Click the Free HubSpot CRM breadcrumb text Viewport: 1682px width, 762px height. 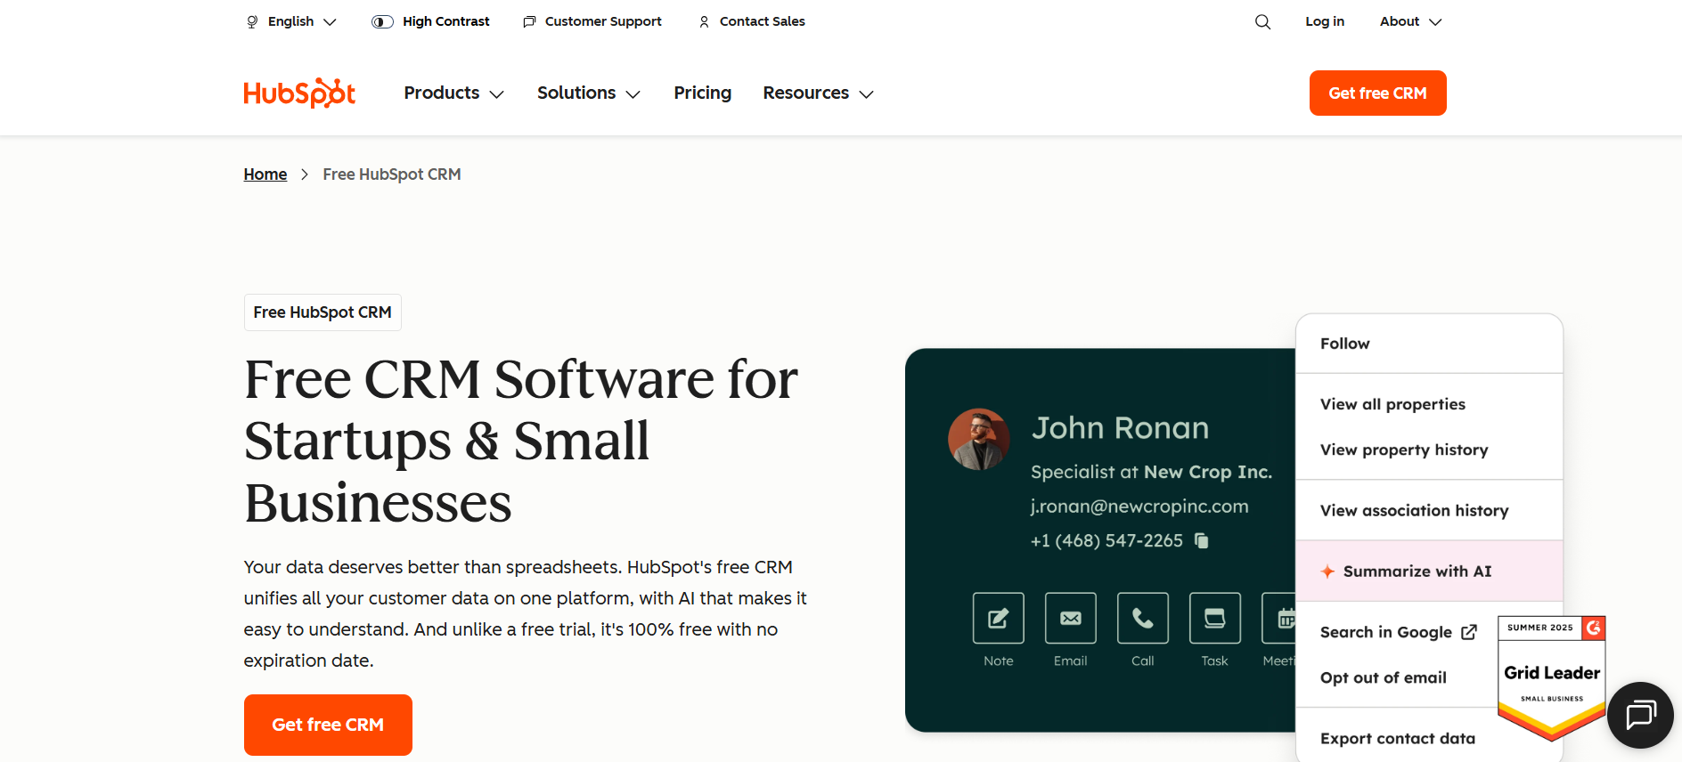[392, 174]
